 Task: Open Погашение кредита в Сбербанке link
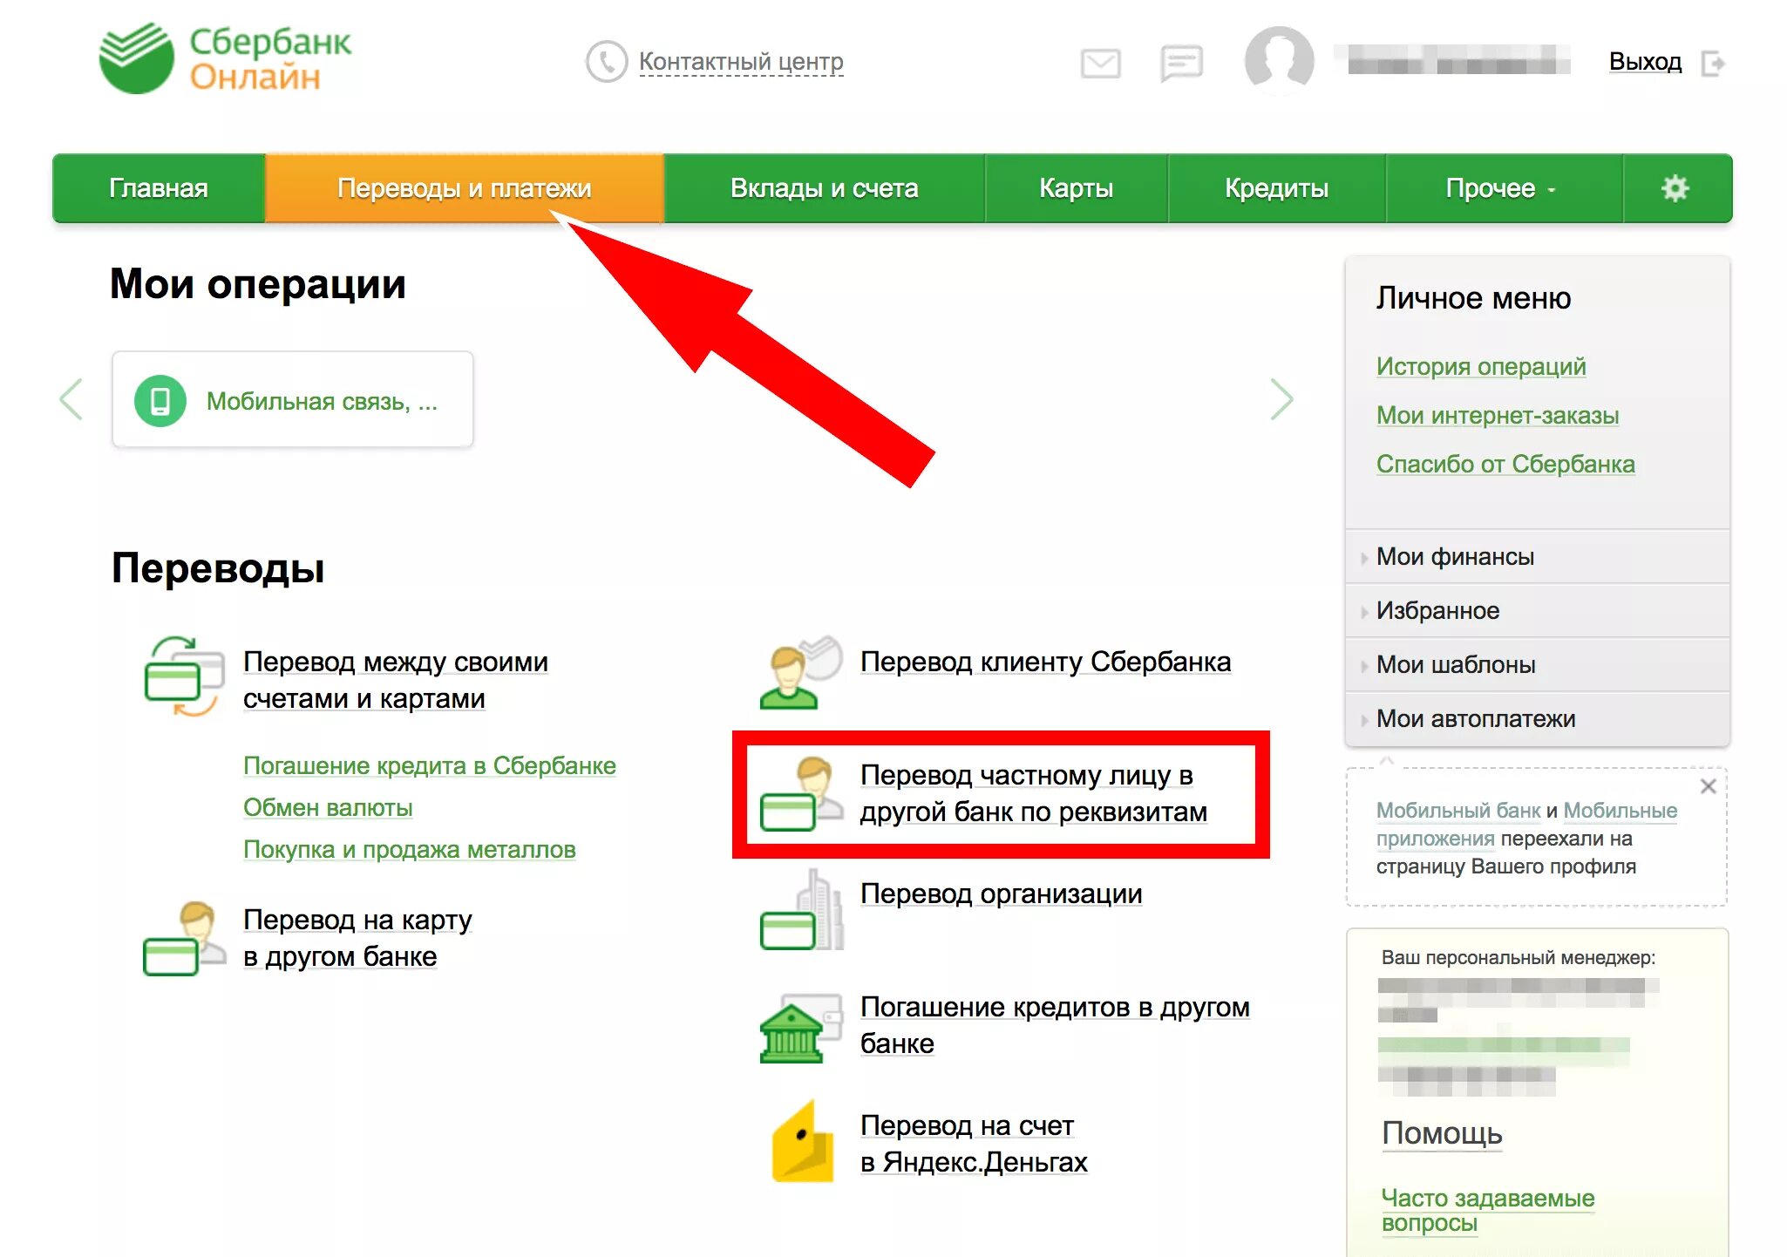pyautogui.click(x=430, y=765)
